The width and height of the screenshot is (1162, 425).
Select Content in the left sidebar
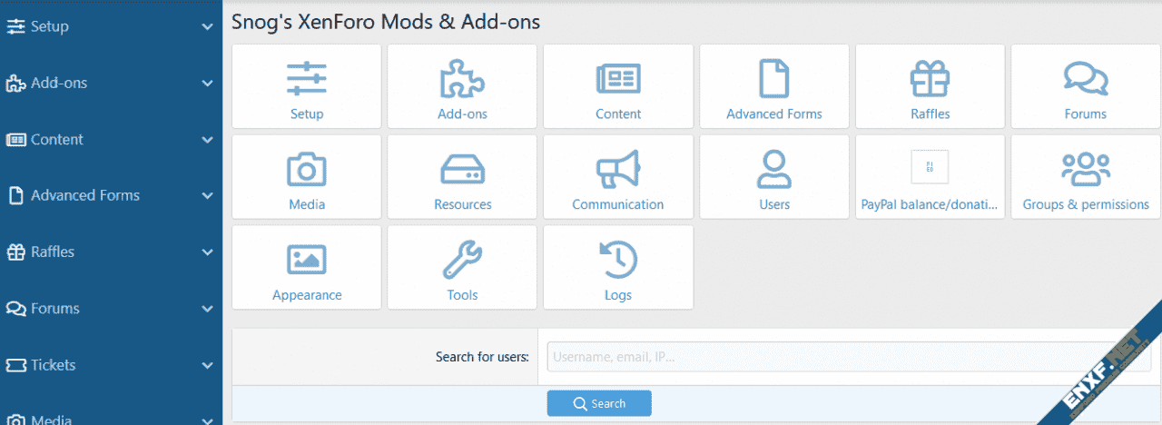coord(56,140)
